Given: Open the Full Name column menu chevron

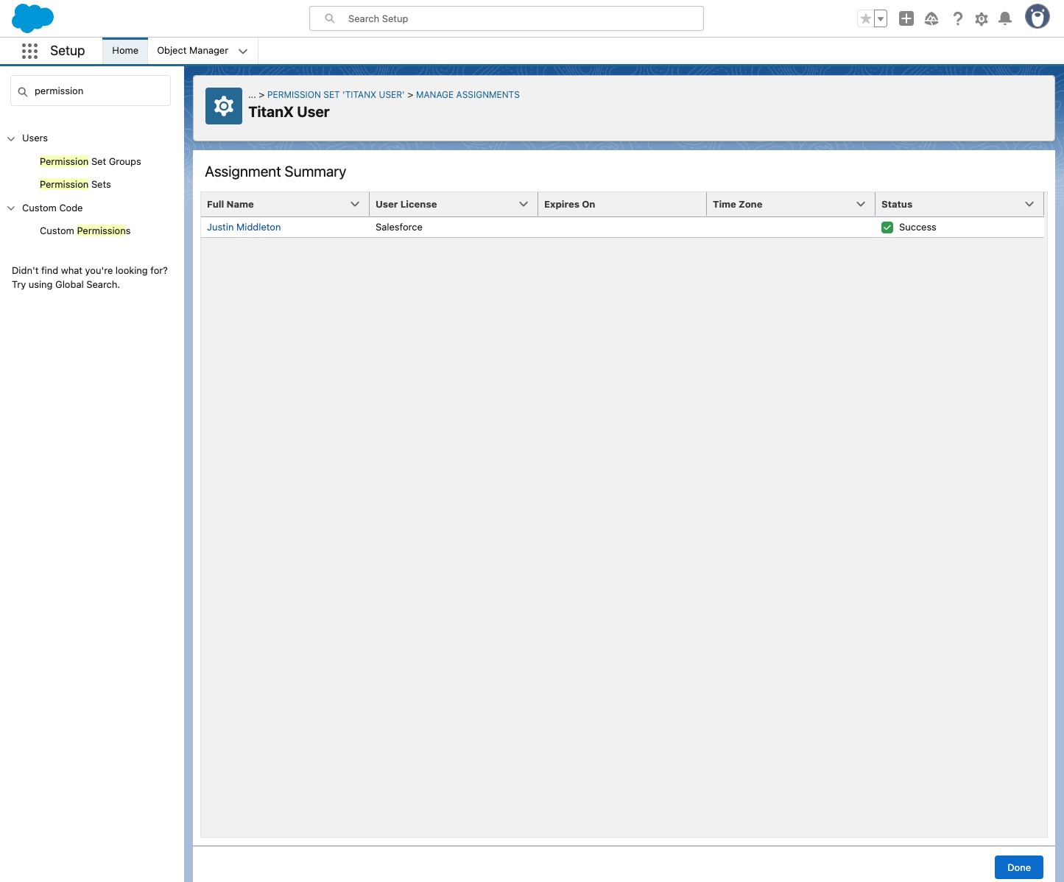Looking at the screenshot, I should (355, 204).
